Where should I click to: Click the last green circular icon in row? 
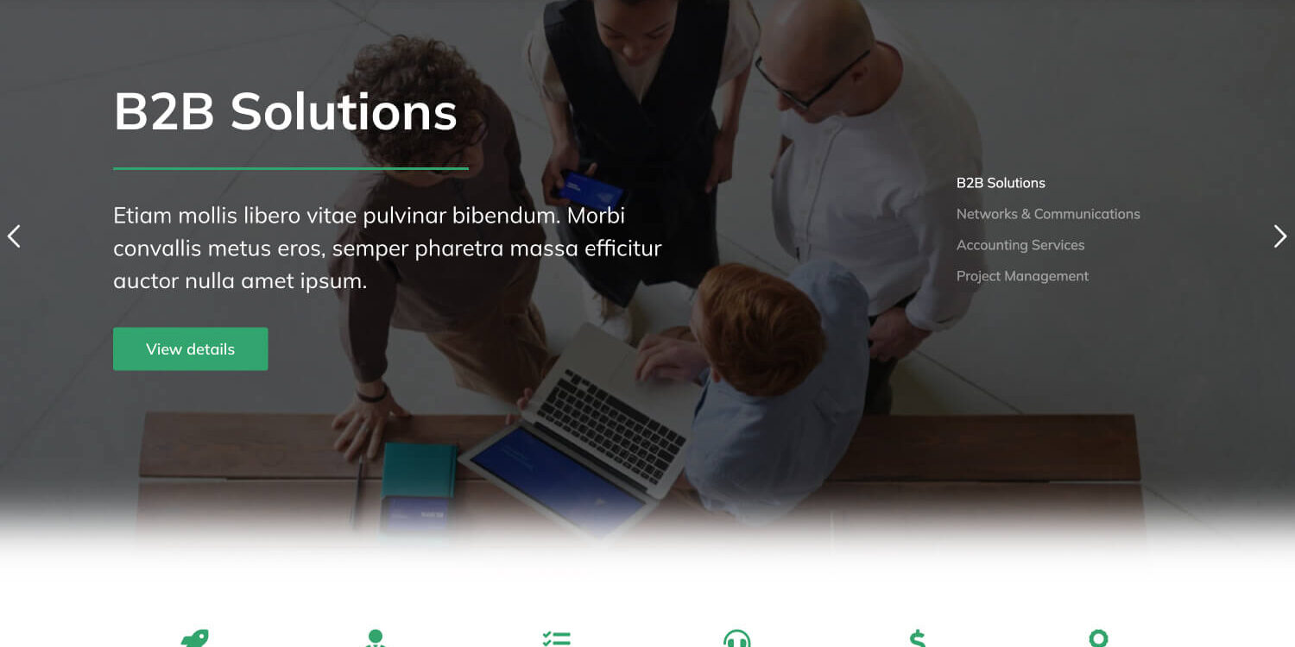1098,638
